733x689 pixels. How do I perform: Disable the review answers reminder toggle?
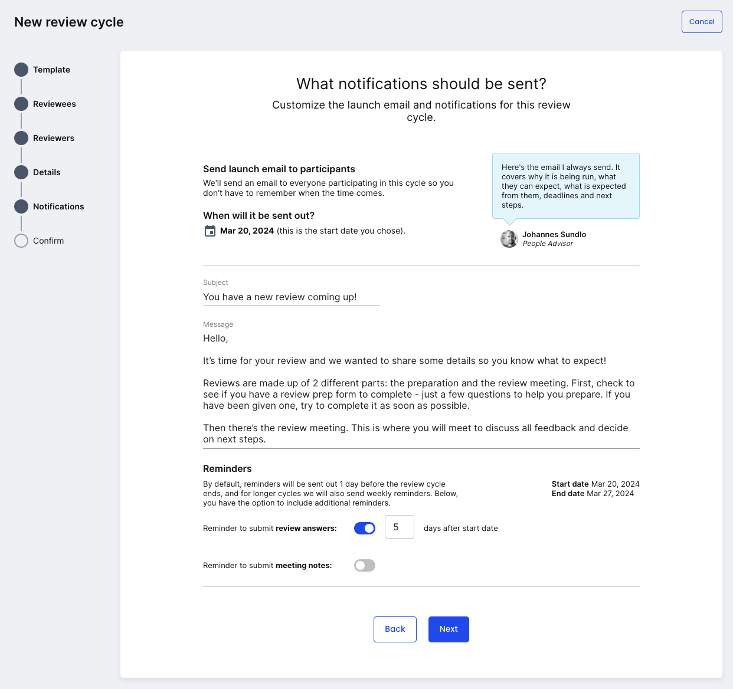click(x=365, y=528)
